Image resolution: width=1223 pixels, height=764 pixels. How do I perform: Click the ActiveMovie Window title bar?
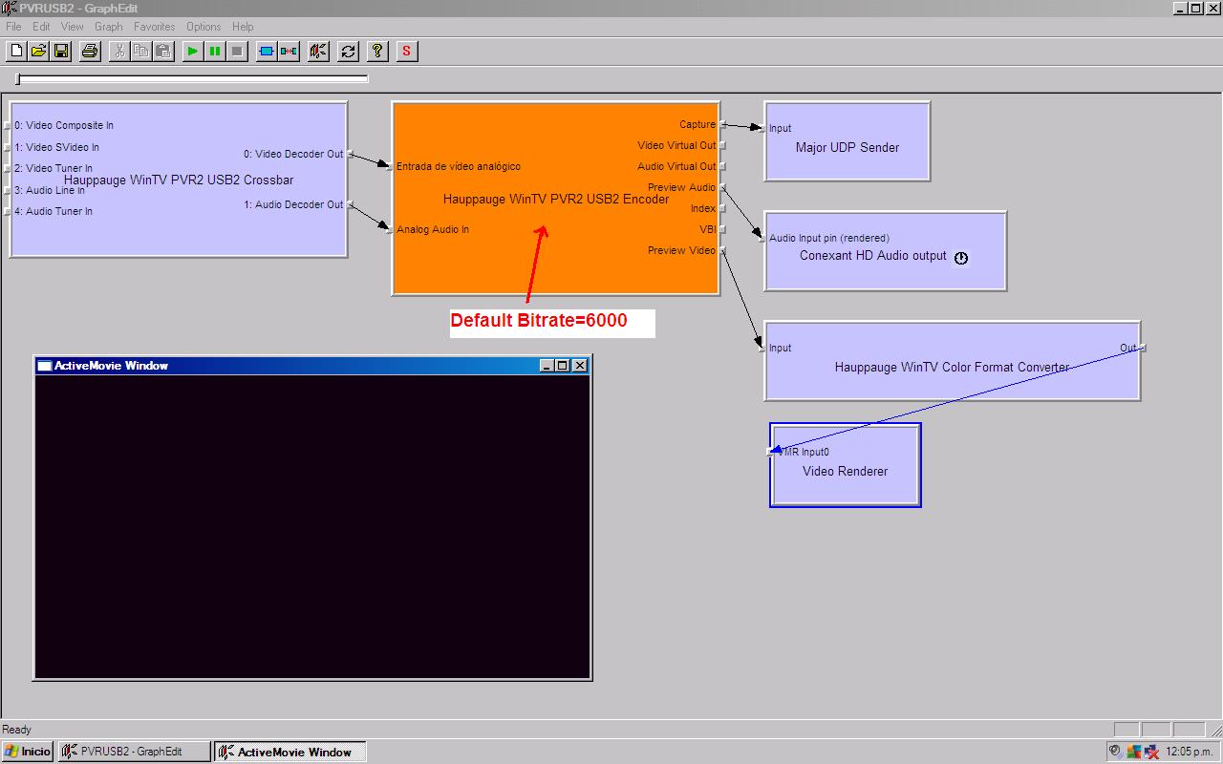311,365
